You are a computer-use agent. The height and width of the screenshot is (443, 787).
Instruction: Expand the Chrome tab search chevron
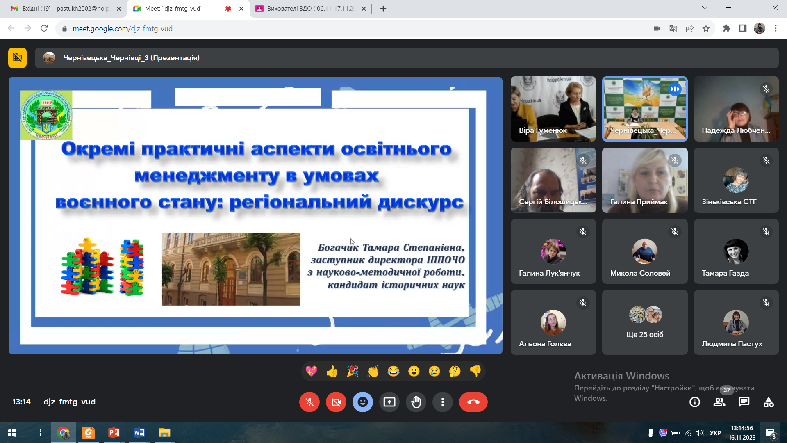coord(705,8)
